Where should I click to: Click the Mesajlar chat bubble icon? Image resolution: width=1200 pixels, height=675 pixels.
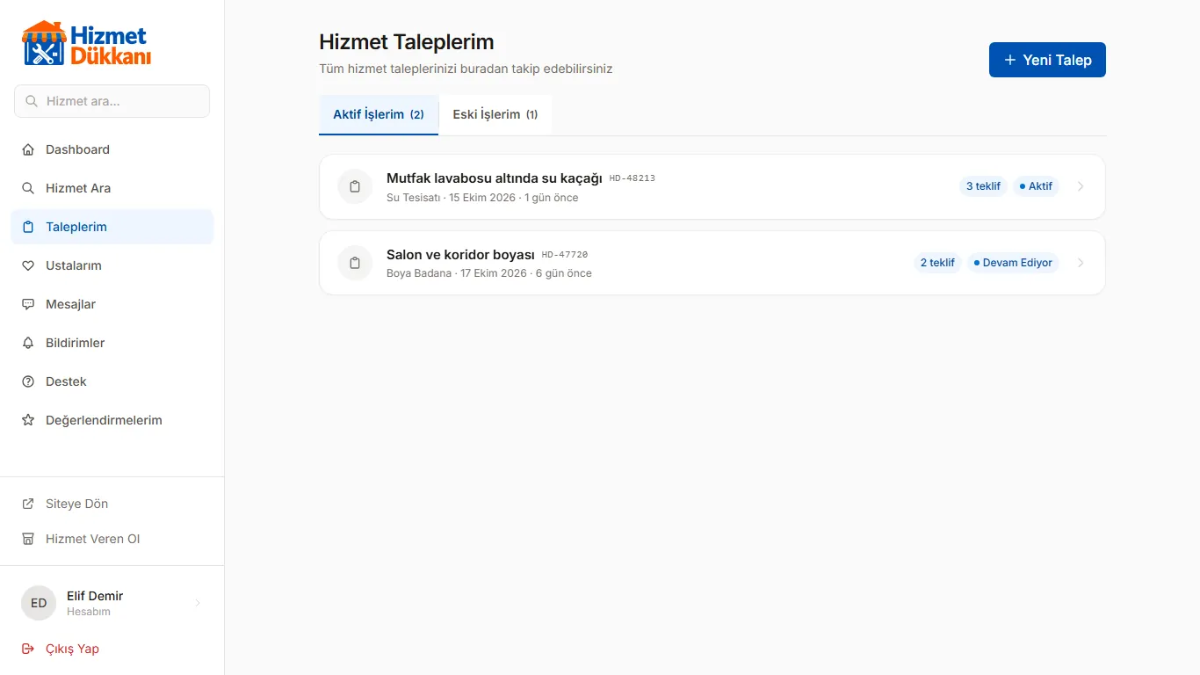pos(28,304)
